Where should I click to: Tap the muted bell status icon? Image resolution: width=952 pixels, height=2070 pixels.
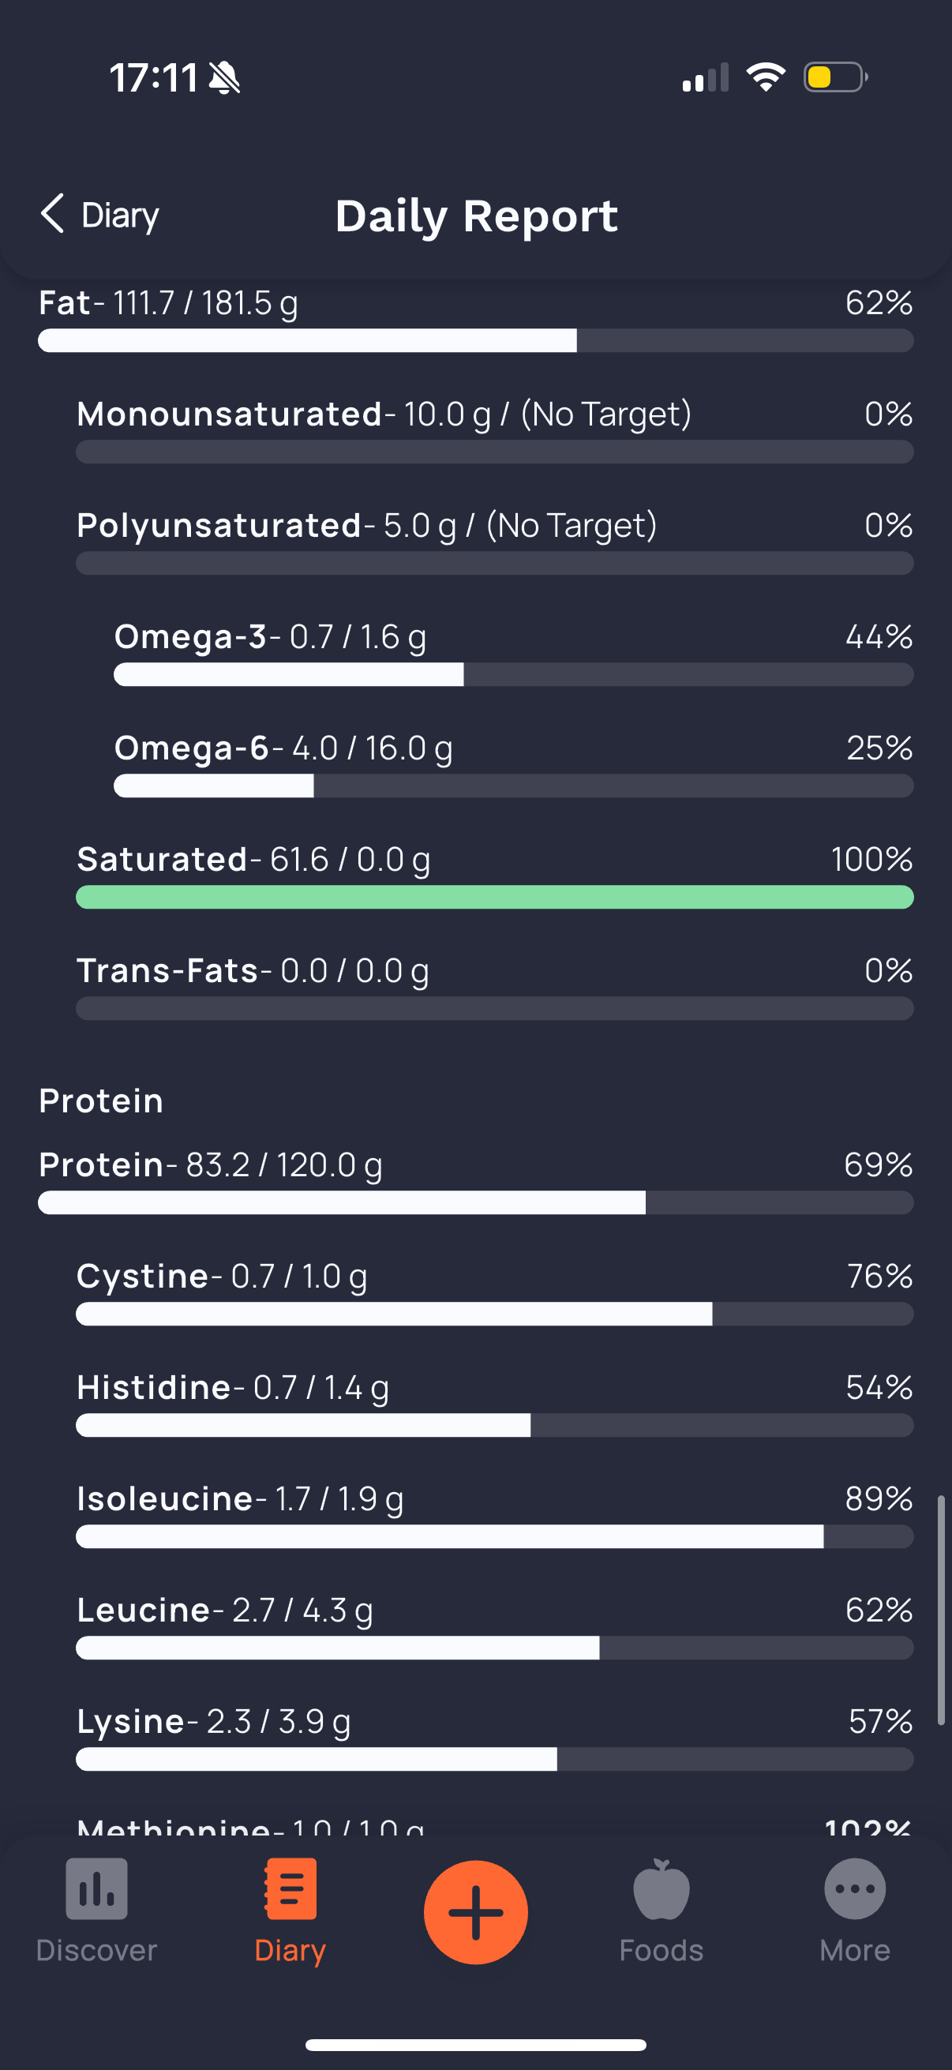[x=224, y=78]
